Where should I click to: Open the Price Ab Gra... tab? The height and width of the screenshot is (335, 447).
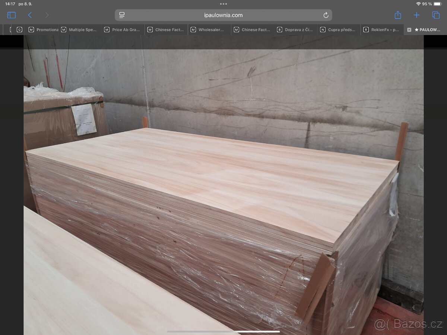point(122,30)
